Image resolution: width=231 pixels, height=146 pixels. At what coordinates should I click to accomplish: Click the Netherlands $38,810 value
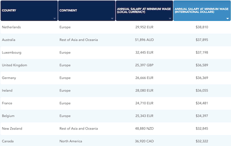click(x=202, y=27)
